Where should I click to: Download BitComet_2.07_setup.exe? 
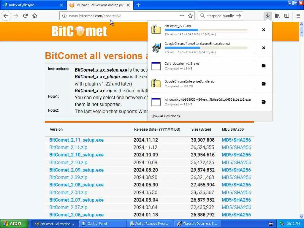coord(76,200)
